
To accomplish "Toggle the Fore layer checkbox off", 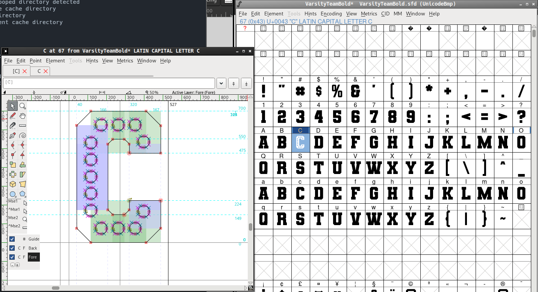I will [x=12, y=257].
